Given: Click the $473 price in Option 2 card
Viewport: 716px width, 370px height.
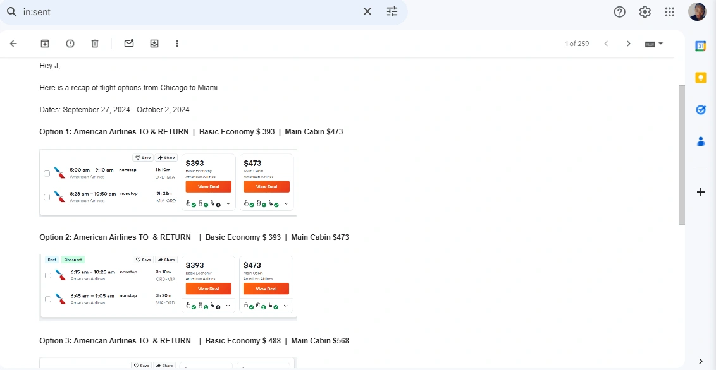Looking at the screenshot, I should coord(252,265).
